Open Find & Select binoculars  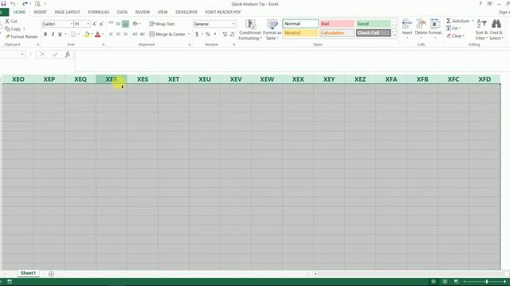tap(496, 24)
